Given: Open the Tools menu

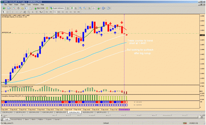Looking at the screenshot, I should click(x=29, y=5).
